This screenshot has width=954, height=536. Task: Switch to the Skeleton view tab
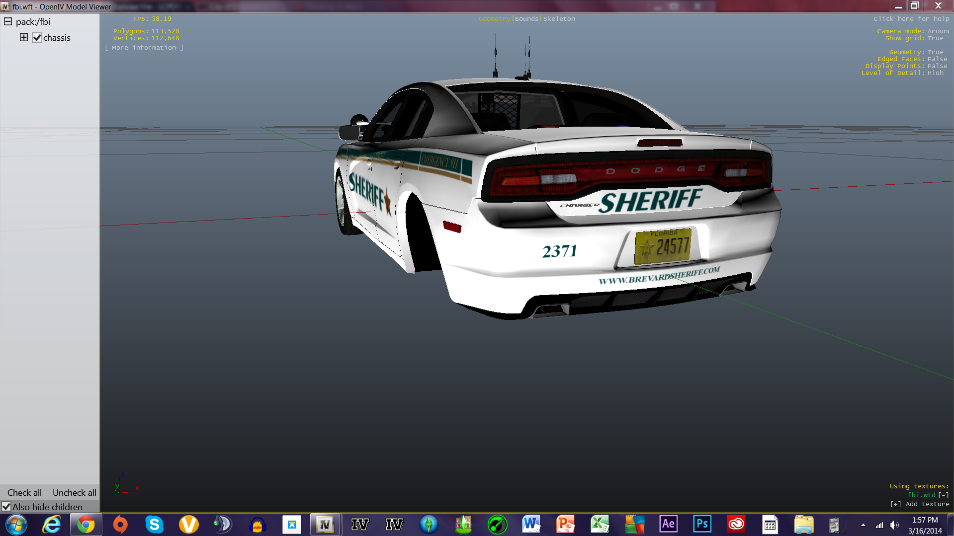click(559, 18)
